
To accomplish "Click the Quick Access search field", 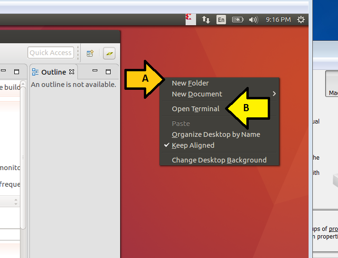I will pos(51,53).
